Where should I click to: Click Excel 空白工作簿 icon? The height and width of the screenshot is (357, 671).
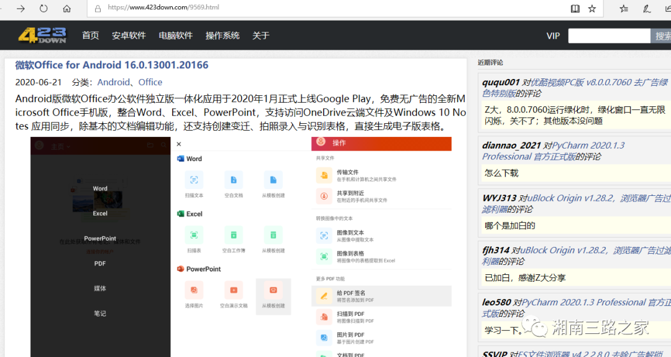234,235
